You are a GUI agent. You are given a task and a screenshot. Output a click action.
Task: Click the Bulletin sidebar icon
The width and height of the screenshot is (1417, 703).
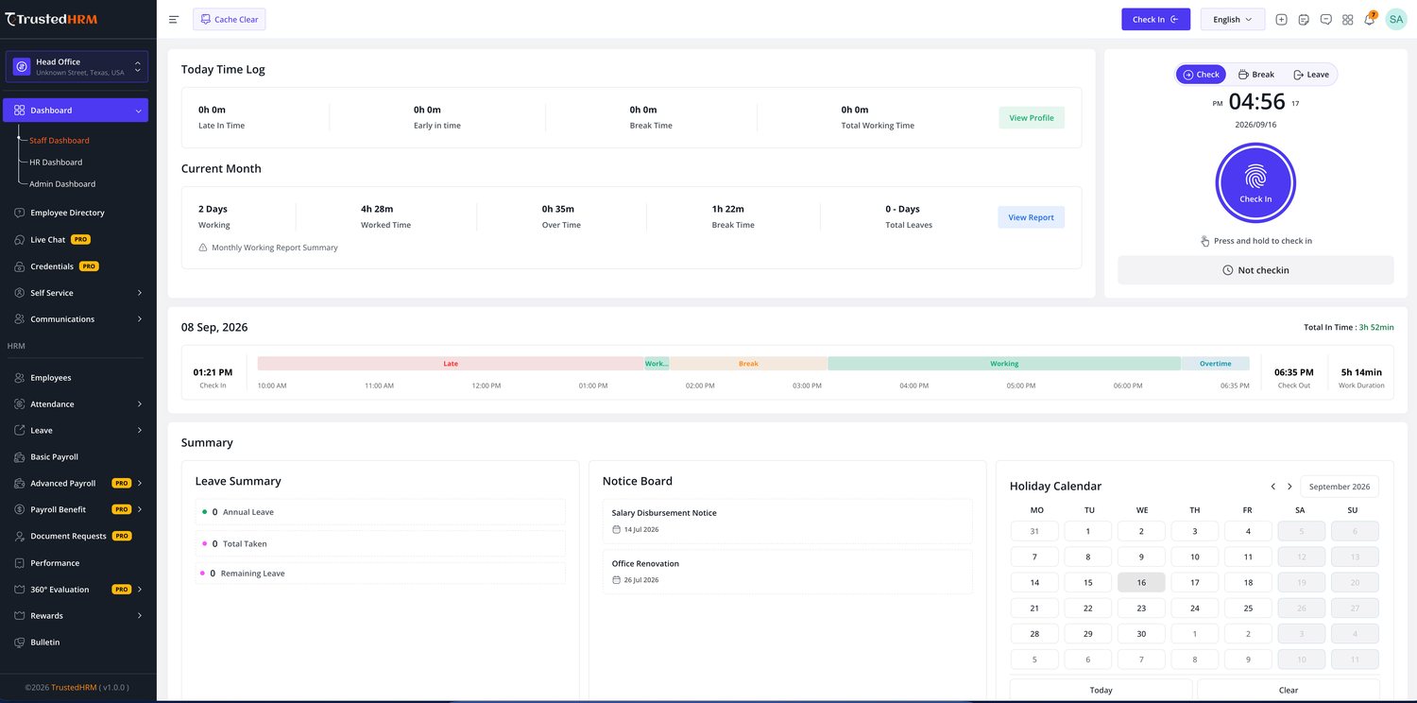tap(19, 643)
